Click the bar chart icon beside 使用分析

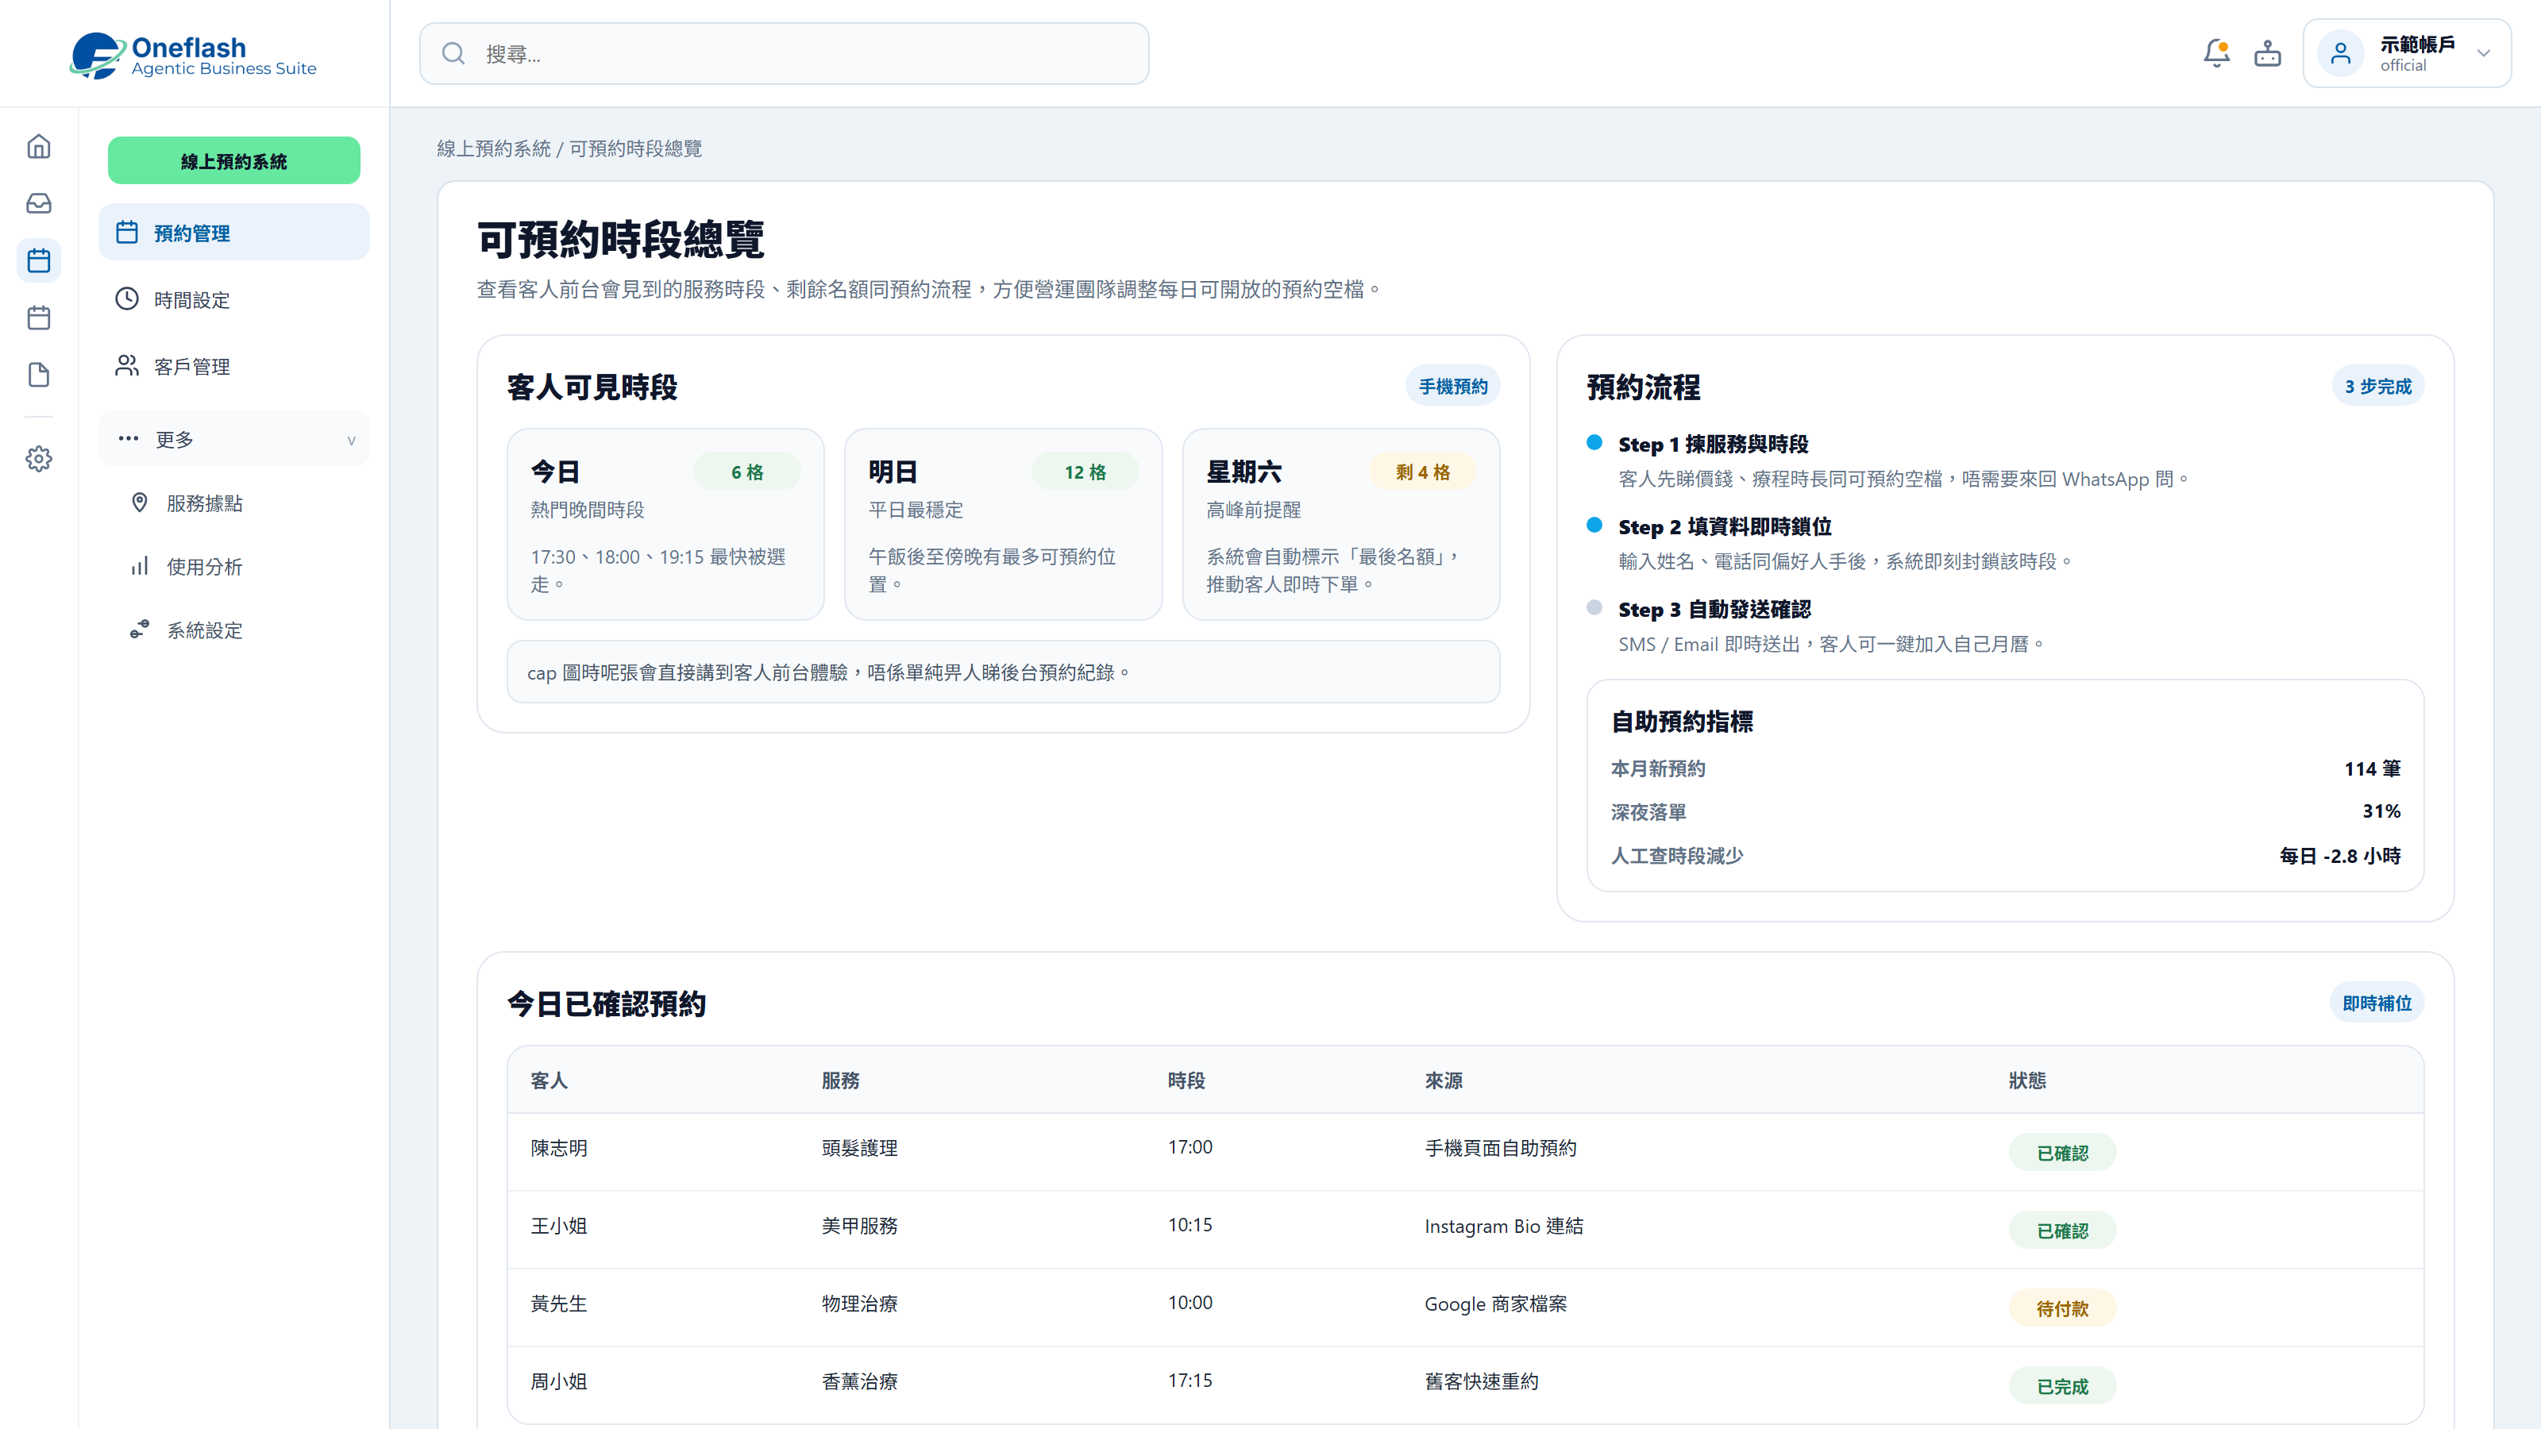point(140,566)
